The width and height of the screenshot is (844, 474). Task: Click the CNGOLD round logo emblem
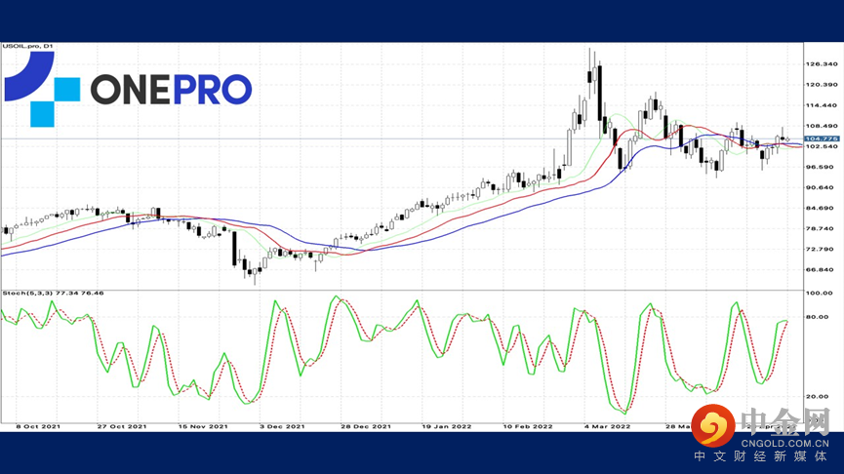(713, 425)
